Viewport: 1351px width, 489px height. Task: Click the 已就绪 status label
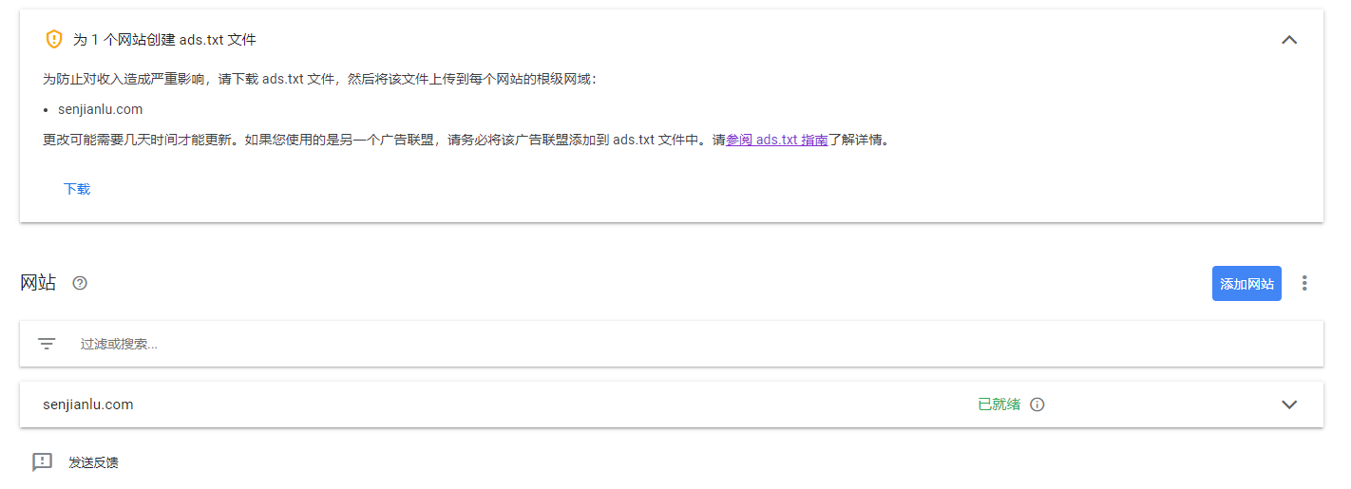(999, 404)
